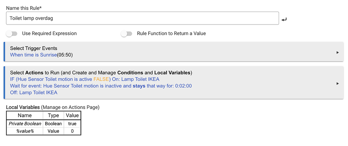
Task: Click the '0' value of %value% variable
Action: pyautogui.click(x=72, y=131)
